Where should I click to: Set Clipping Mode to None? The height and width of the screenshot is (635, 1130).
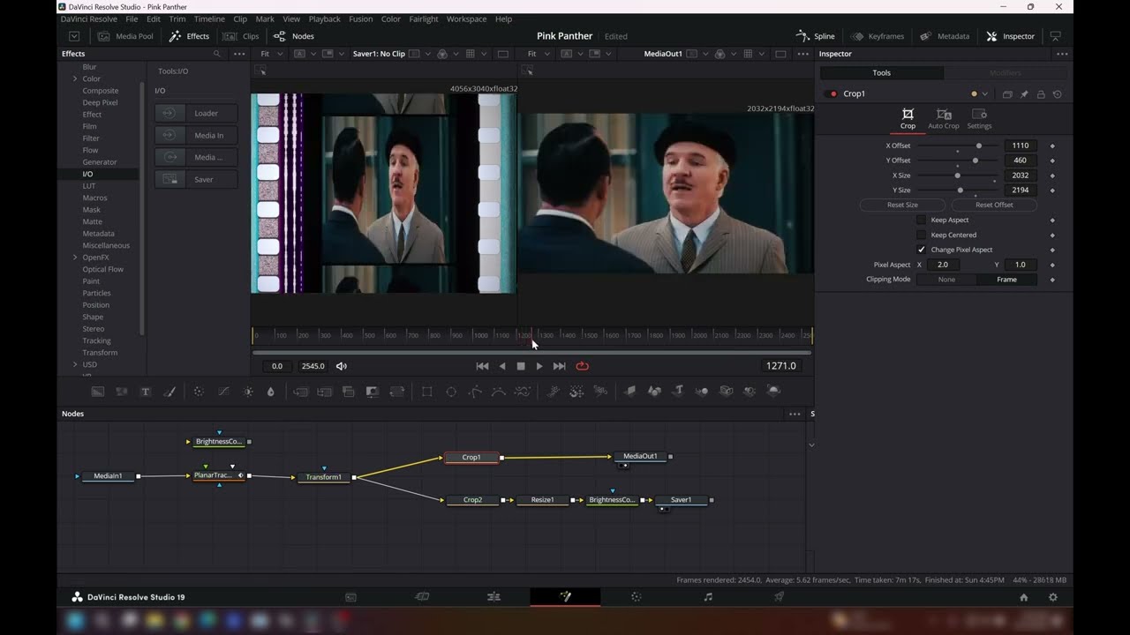(946, 280)
